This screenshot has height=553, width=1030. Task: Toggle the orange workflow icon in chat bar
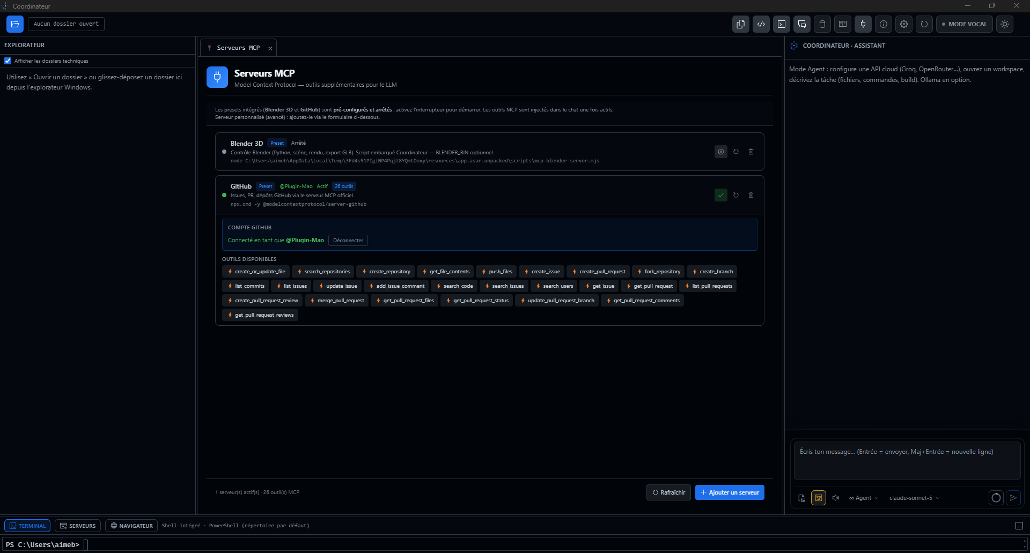point(819,498)
